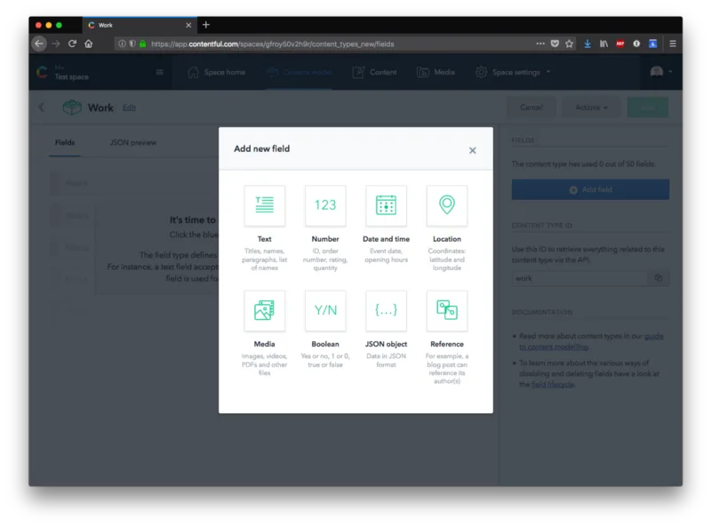Switch to the JSON preview tab

[x=132, y=142]
